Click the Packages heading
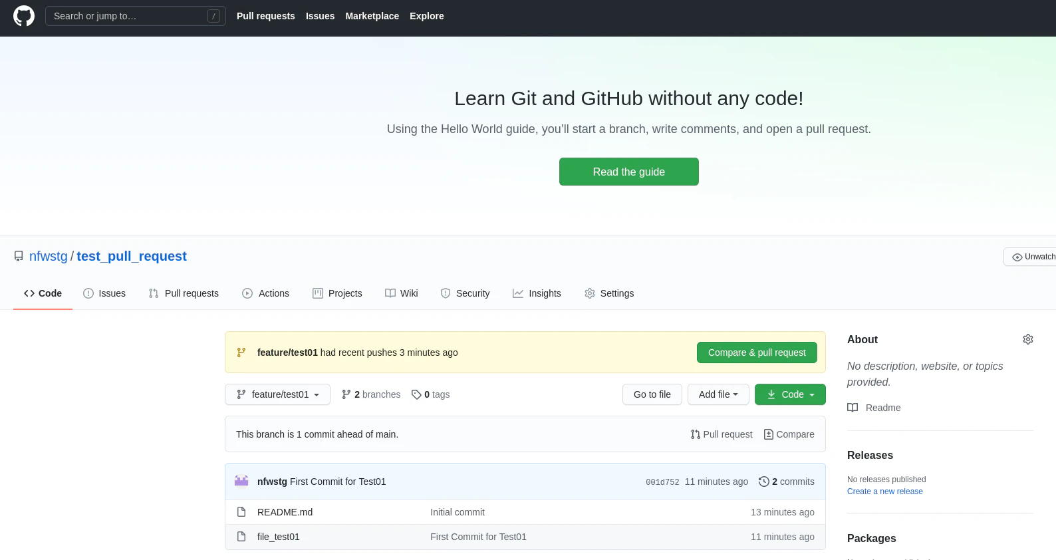 pos(872,538)
